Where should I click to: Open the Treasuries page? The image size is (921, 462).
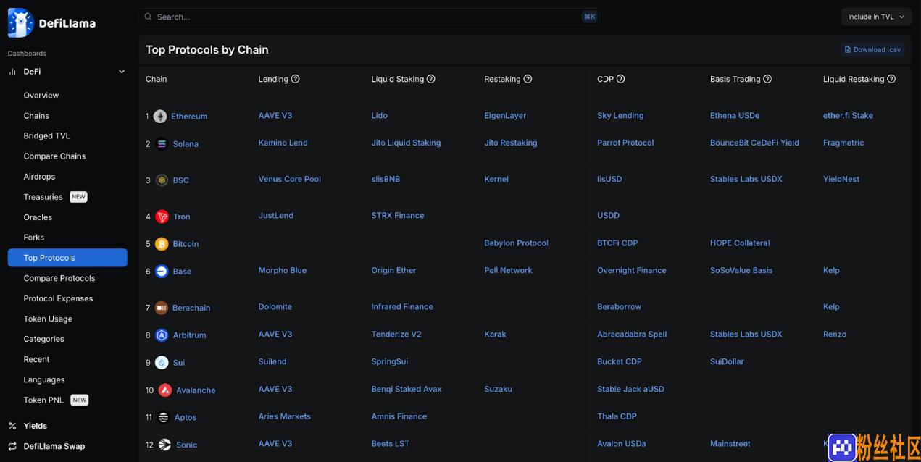pyautogui.click(x=43, y=197)
